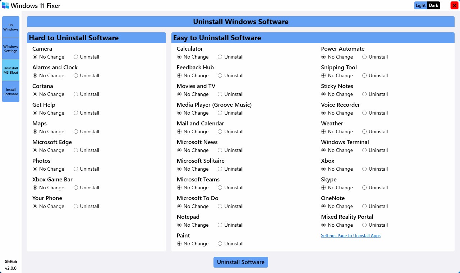460x273 pixels.
Task: Click the Windows 11 Fixer logo
Action: point(5,5)
